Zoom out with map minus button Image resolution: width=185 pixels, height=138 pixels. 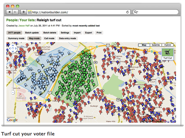tap(13, 93)
